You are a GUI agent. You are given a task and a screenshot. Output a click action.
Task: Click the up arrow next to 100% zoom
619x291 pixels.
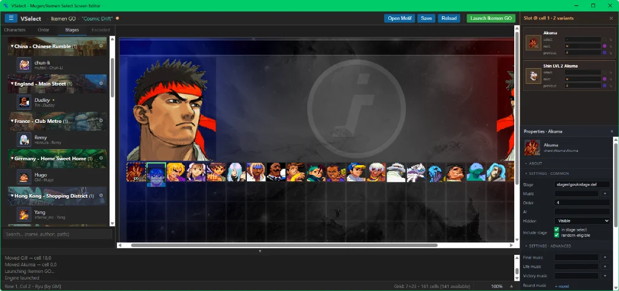512,286
